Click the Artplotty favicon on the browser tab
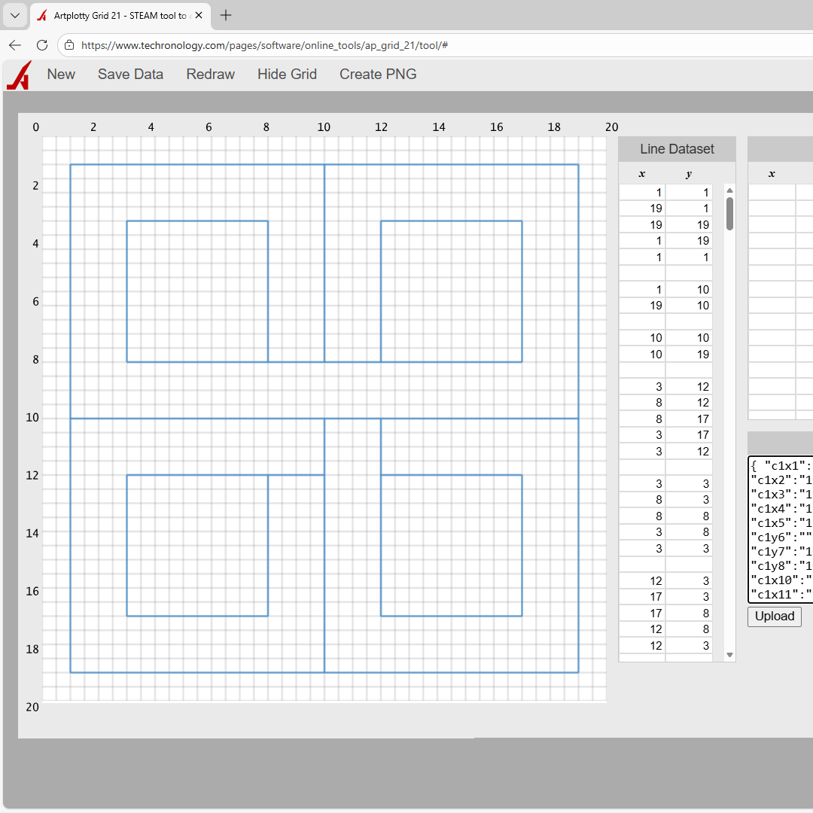Image resolution: width=813 pixels, height=813 pixels. pyautogui.click(x=41, y=14)
